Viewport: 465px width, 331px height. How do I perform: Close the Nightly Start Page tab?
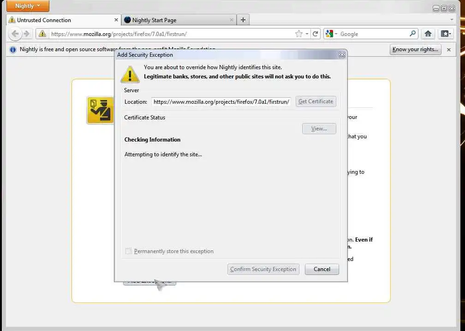[x=231, y=20]
